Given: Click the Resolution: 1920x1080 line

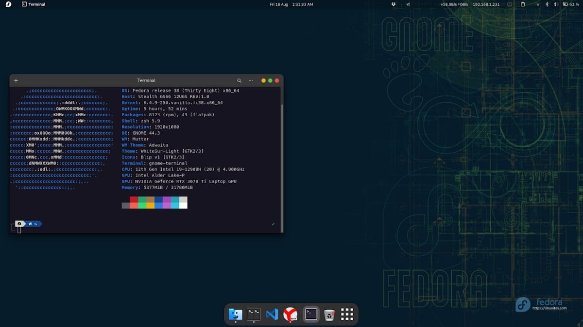Looking at the screenshot, I should [x=150, y=127].
